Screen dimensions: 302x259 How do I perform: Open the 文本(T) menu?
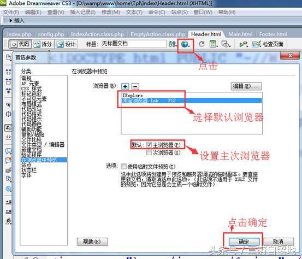[x=134, y=13]
